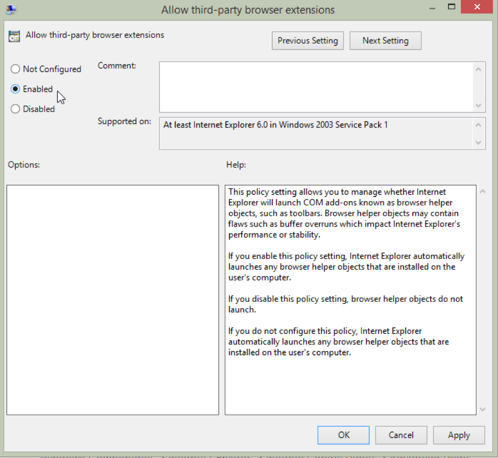498x458 pixels.
Task: Select the Not Configured radio button
Action: pyautogui.click(x=15, y=69)
